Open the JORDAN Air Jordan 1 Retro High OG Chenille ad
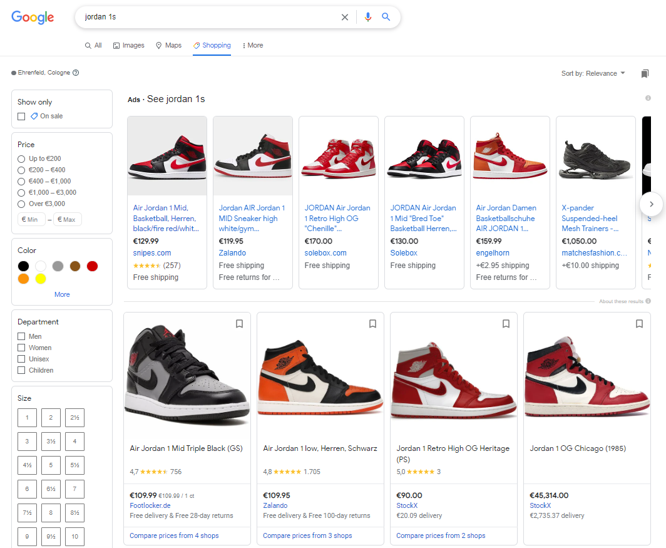The image size is (666, 548). pyautogui.click(x=337, y=218)
